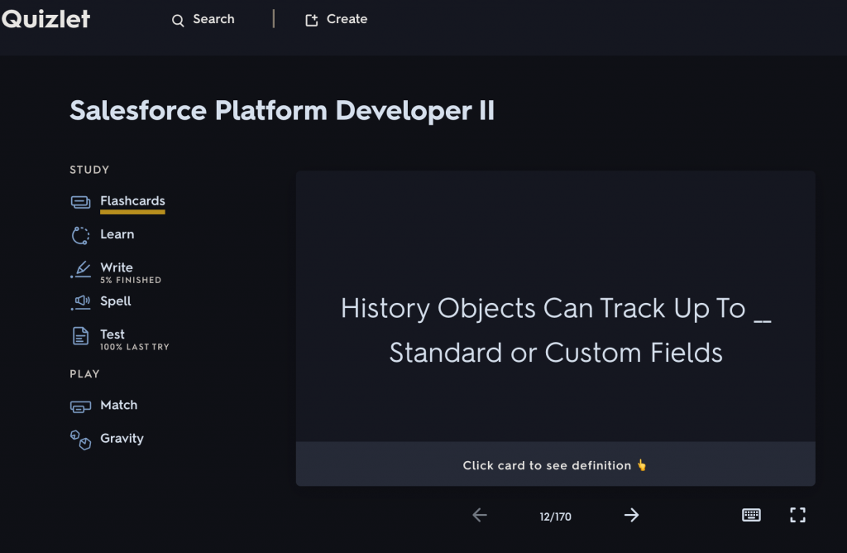Viewport: 847px width, 553px height.
Task: Play the Gravity game label
Action: (x=122, y=439)
